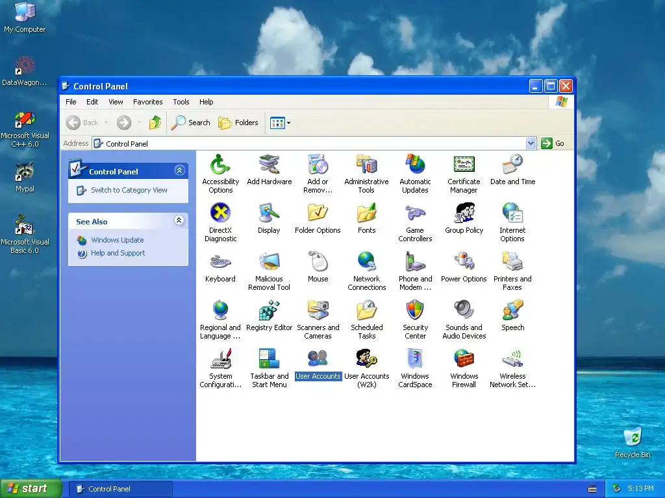This screenshot has height=498, width=665.
Task: Open Regional and Language icon
Action: coord(221,311)
